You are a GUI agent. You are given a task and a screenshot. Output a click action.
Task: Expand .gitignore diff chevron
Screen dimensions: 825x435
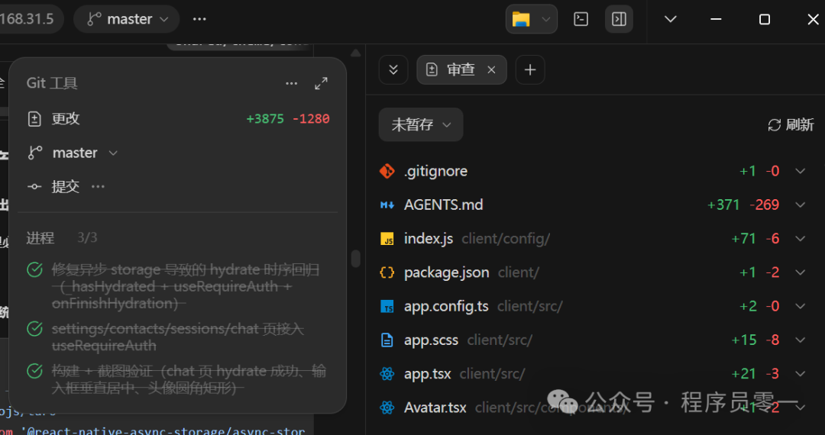point(801,171)
